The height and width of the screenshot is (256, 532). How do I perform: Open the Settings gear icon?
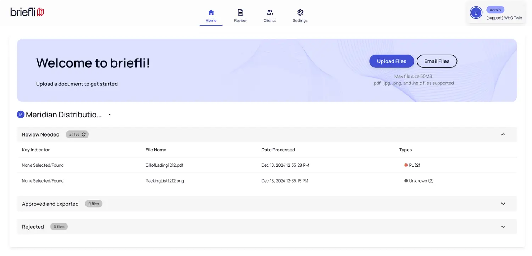pyautogui.click(x=300, y=12)
